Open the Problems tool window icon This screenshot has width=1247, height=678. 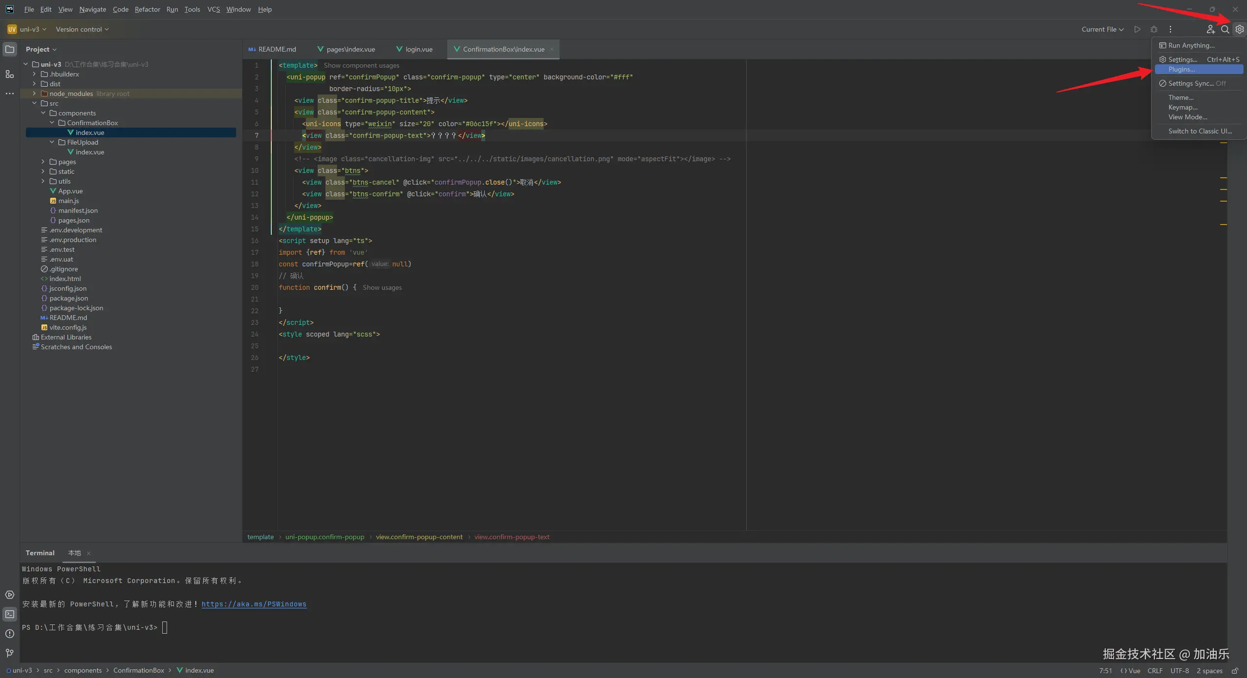pyautogui.click(x=10, y=634)
